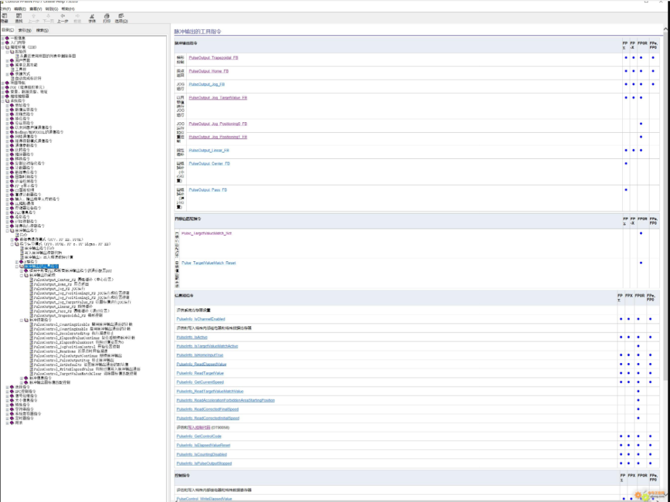670x502 pixels.
Task: Switch to the 搜索(S) tab
Action: pos(42,30)
